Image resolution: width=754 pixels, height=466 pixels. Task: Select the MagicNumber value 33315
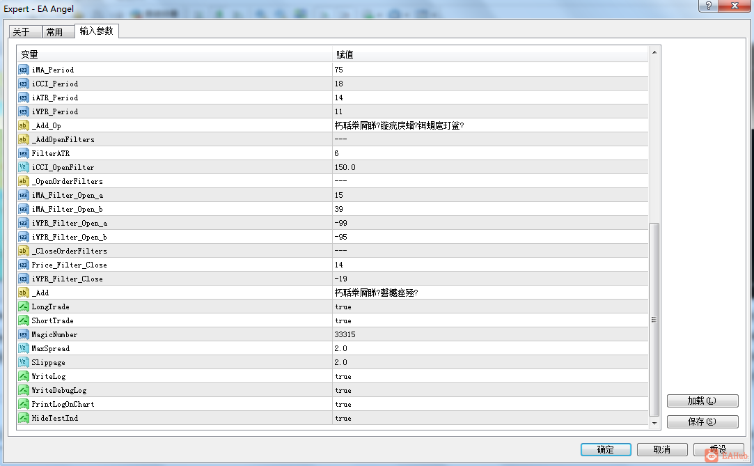coord(345,335)
